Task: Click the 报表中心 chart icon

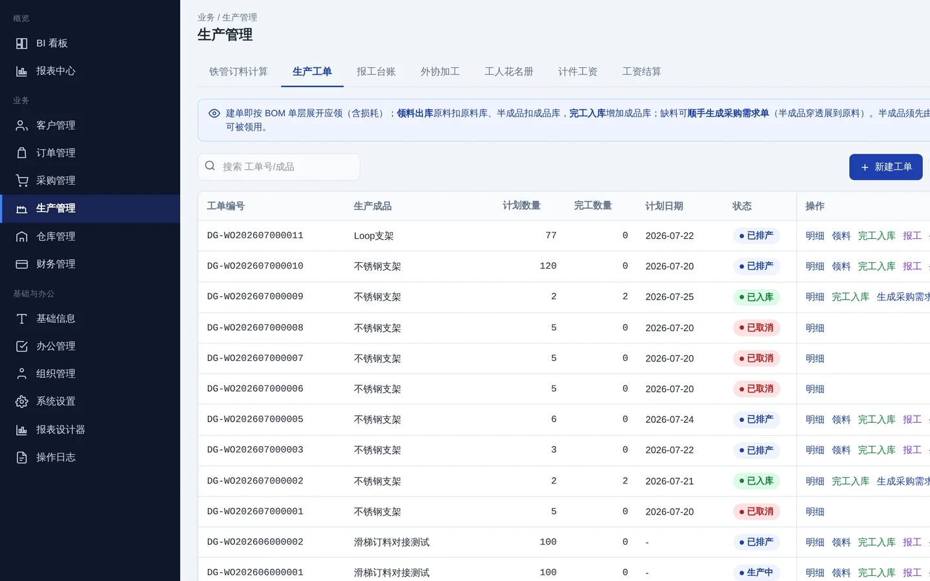Action: point(21,71)
